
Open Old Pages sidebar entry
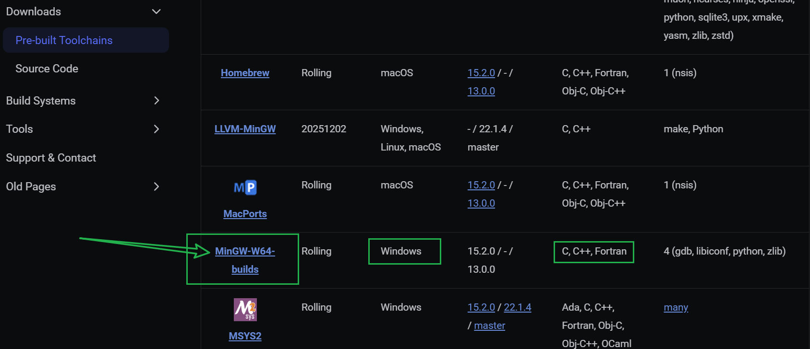click(x=31, y=186)
